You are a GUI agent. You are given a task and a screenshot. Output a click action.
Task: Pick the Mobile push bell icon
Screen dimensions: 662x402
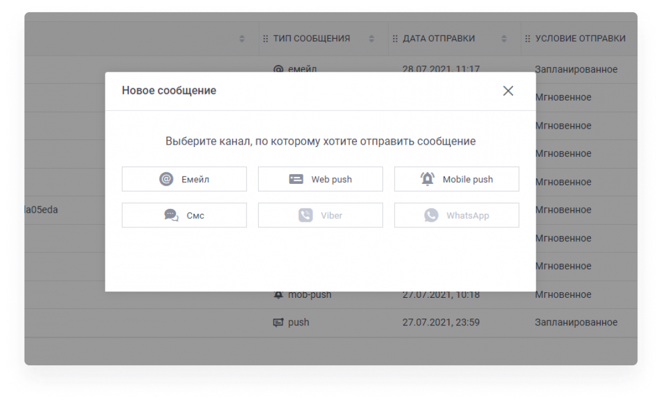tap(427, 179)
